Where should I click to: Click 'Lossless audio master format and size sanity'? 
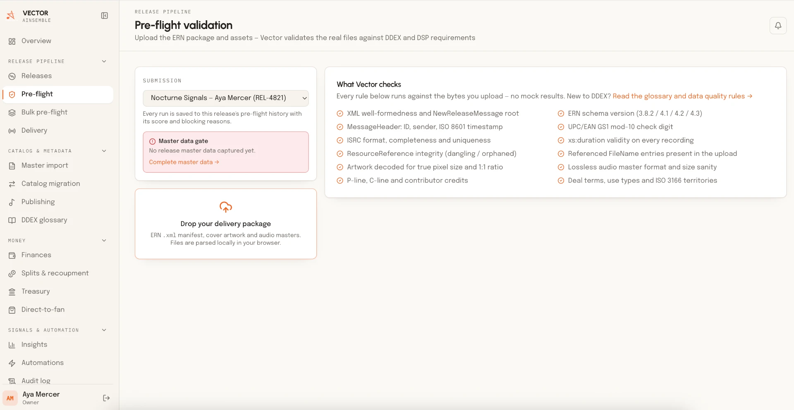(x=642, y=167)
